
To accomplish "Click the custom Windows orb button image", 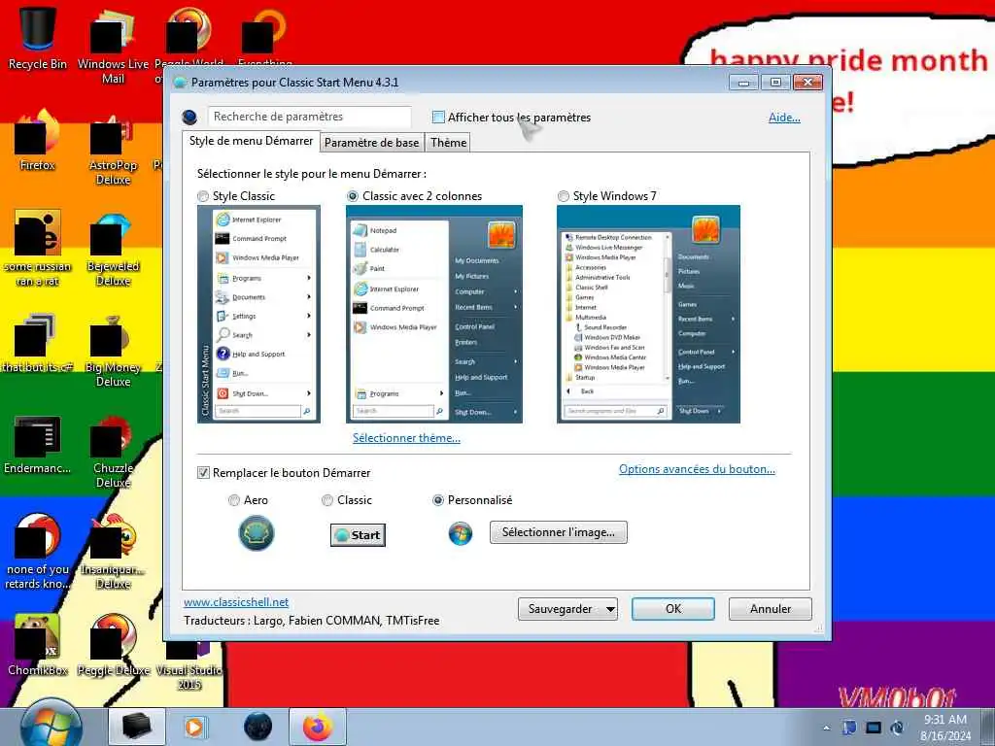I will pos(460,533).
